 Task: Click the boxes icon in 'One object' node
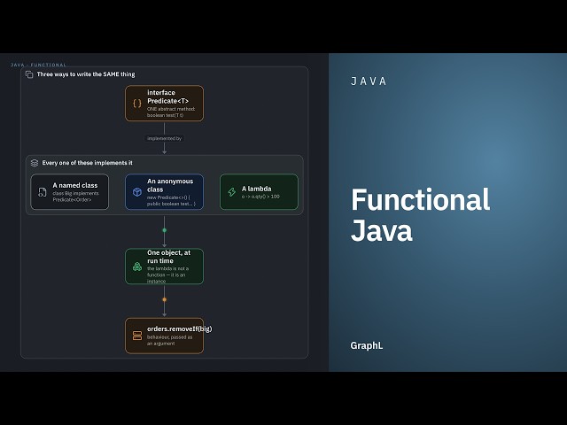137,267
